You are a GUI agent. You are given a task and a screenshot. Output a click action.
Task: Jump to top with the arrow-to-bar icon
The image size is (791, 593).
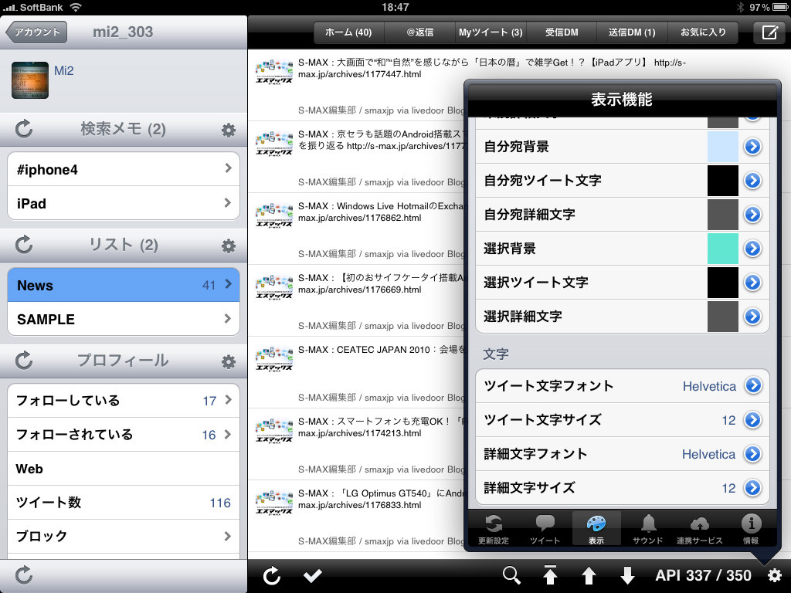tap(550, 574)
